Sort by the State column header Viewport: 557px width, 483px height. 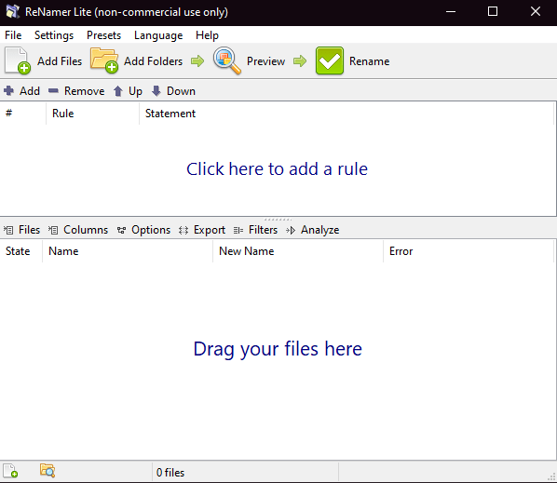pyautogui.click(x=21, y=251)
